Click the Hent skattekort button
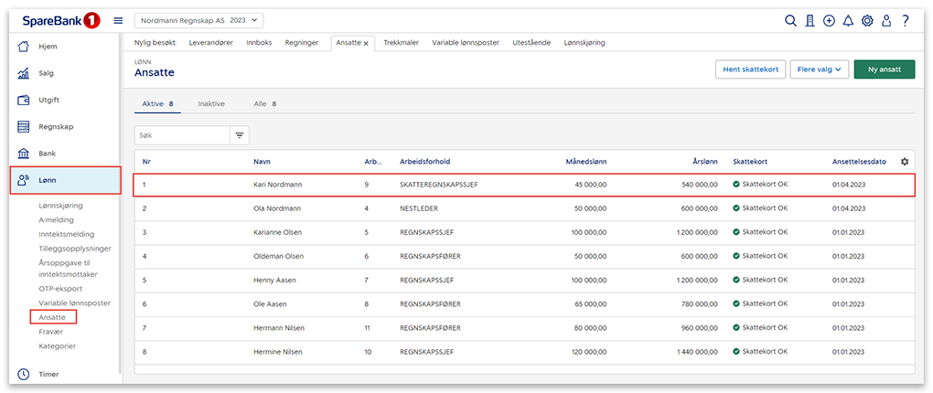Screen dimensions: 933x393 749,69
